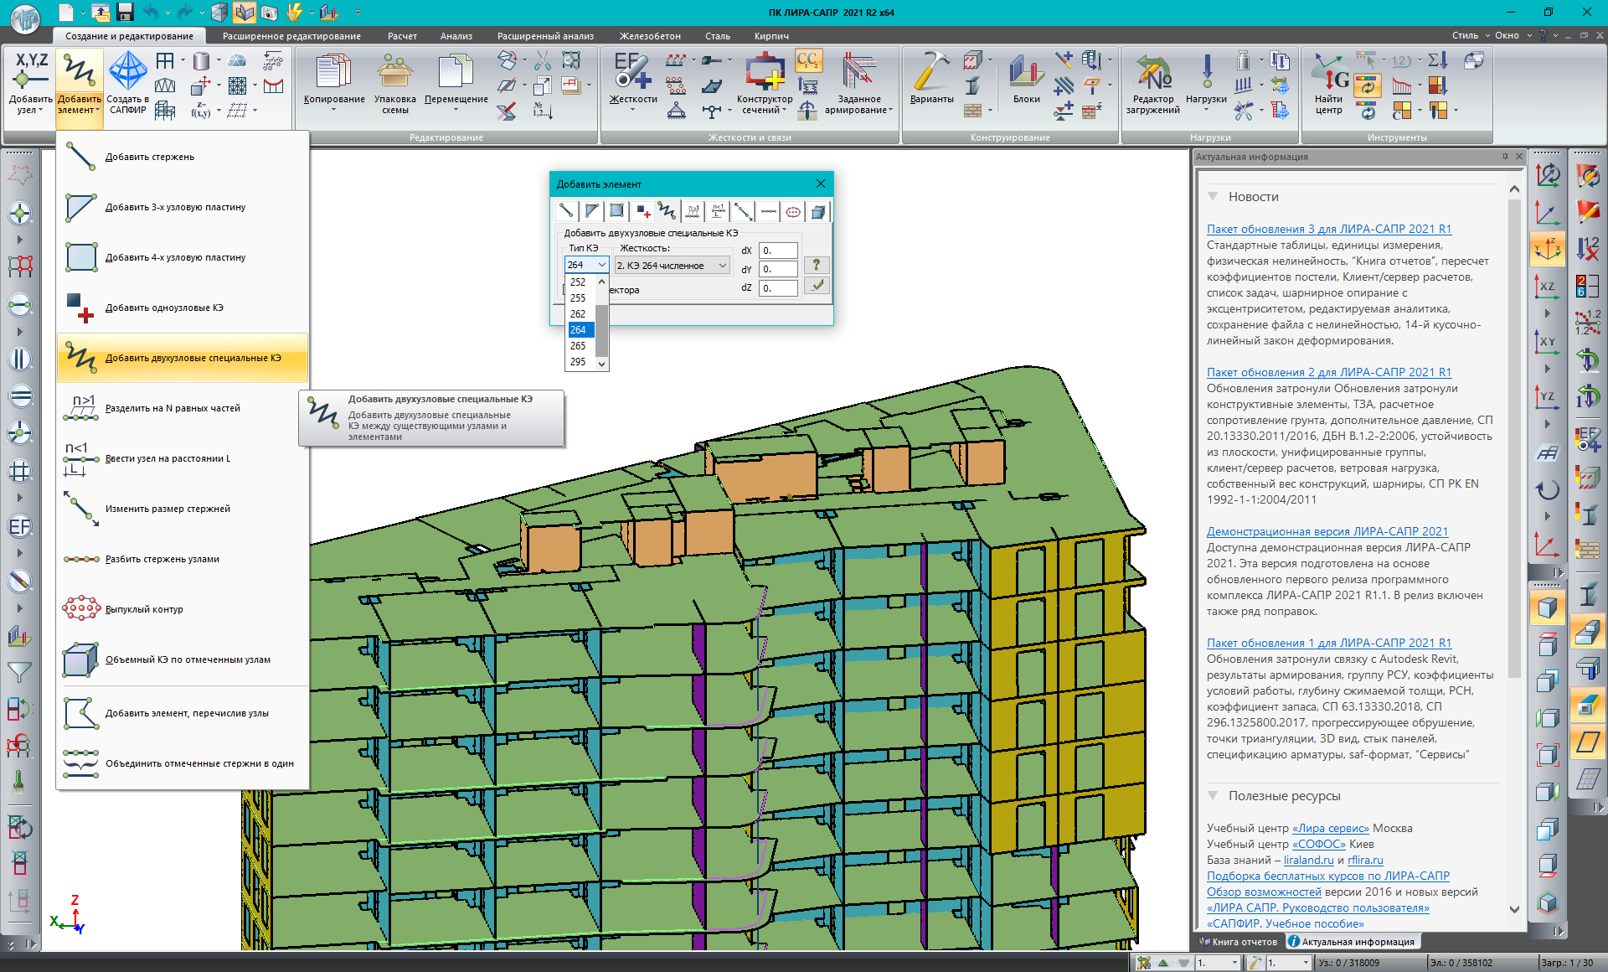Select Добавить стержень from the menu

tap(149, 157)
